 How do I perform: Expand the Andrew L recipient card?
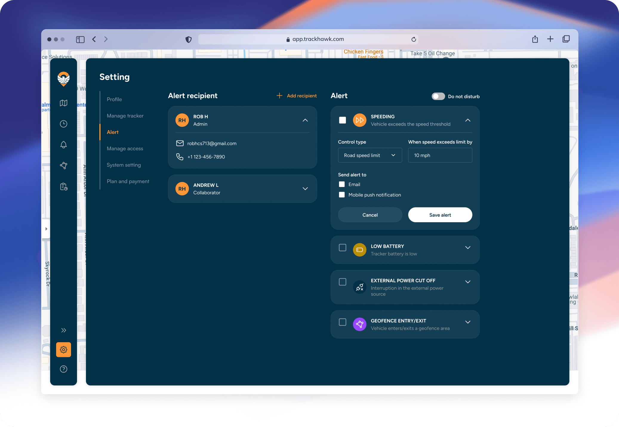click(x=305, y=188)
